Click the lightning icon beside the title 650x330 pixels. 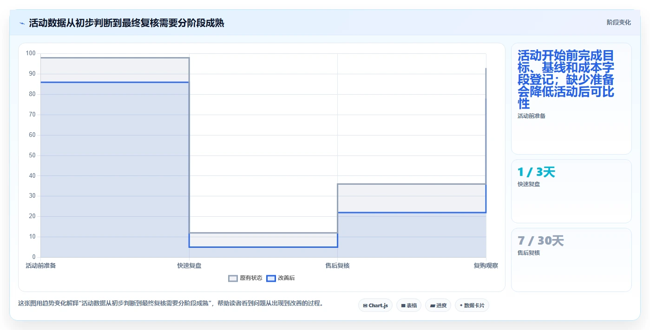[x=22, y=23]
